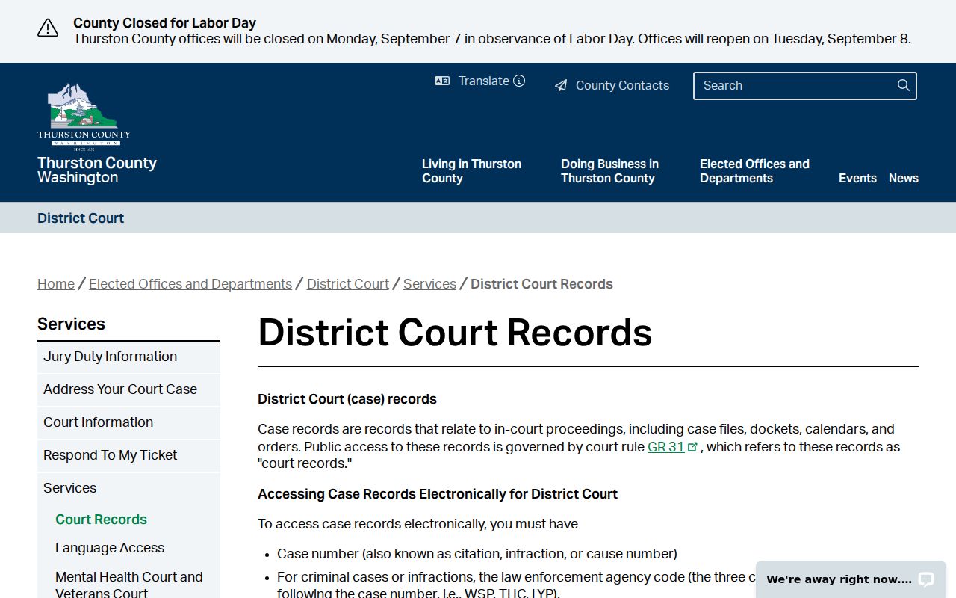Click the GR 31 external link icon
Screen dimensions: 956x598
(x=692, y=447)
